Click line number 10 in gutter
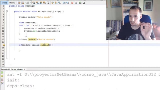Image resolution: width=160 pixels, height=90 pixels. pos(3,25)
